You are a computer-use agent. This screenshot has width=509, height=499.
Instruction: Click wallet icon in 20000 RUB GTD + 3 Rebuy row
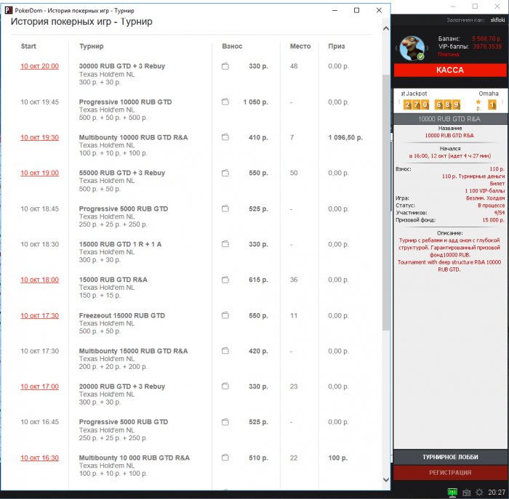[225, 386]
